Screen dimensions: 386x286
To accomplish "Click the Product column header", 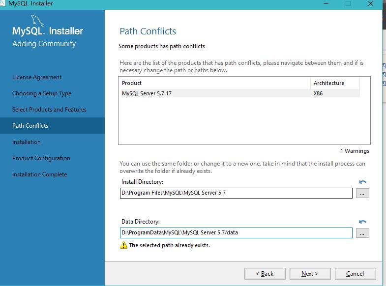I will click(x=216, y=83).
